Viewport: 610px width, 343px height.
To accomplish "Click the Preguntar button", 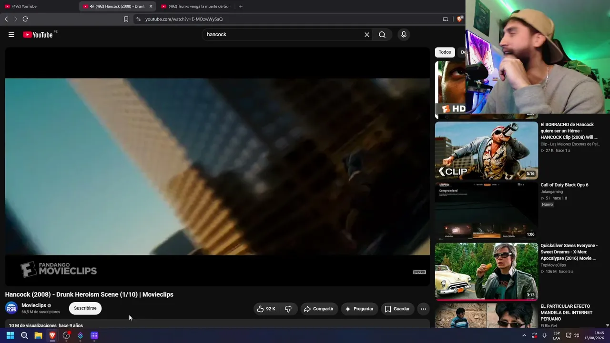I will tap(359, 309).
